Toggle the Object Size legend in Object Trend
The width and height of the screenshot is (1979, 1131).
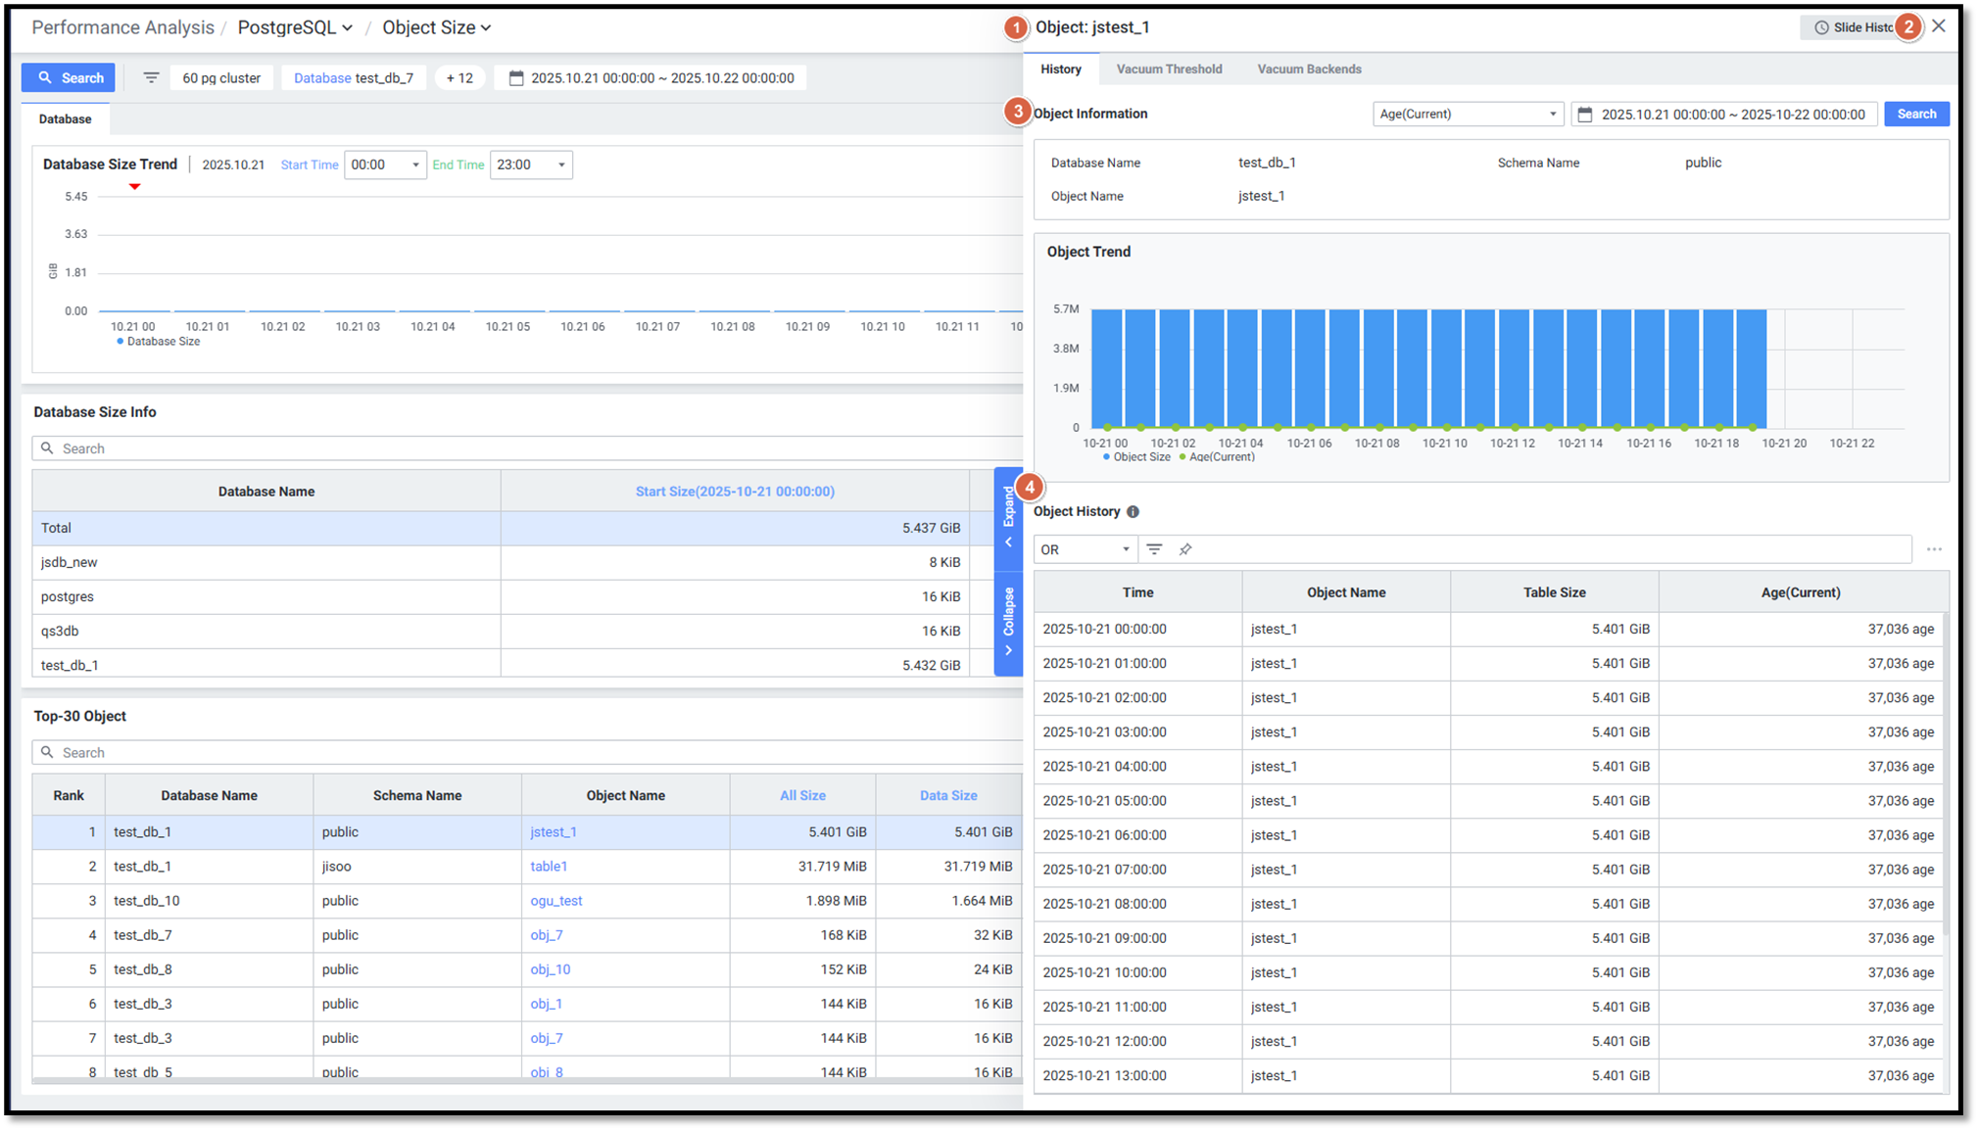point(1136,457)
